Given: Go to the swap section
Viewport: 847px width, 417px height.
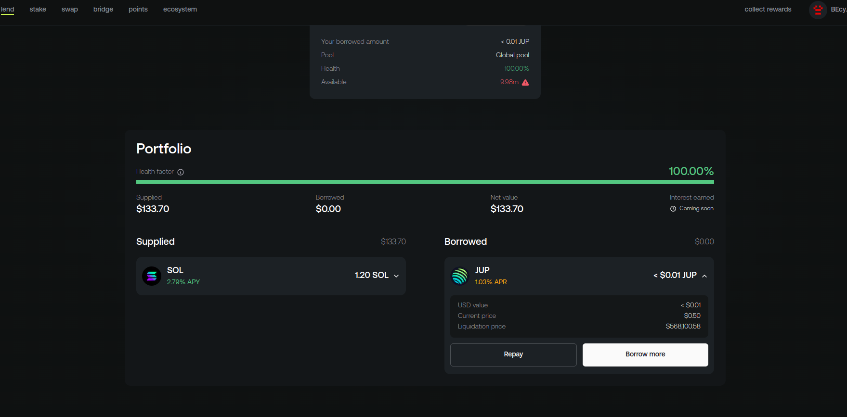Looking at the screenshot, I should coord(70,10).
